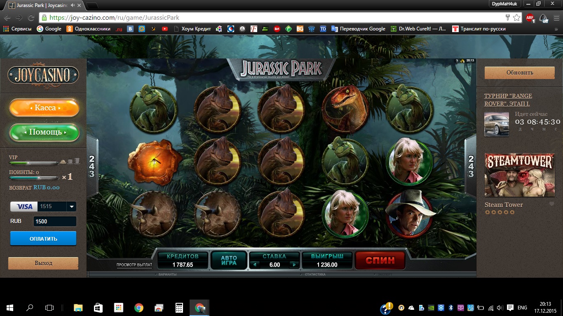Click the browser back arrow
Image resolution: width=563 pixels, height=316 pixels.
click(x=7, y=18)
